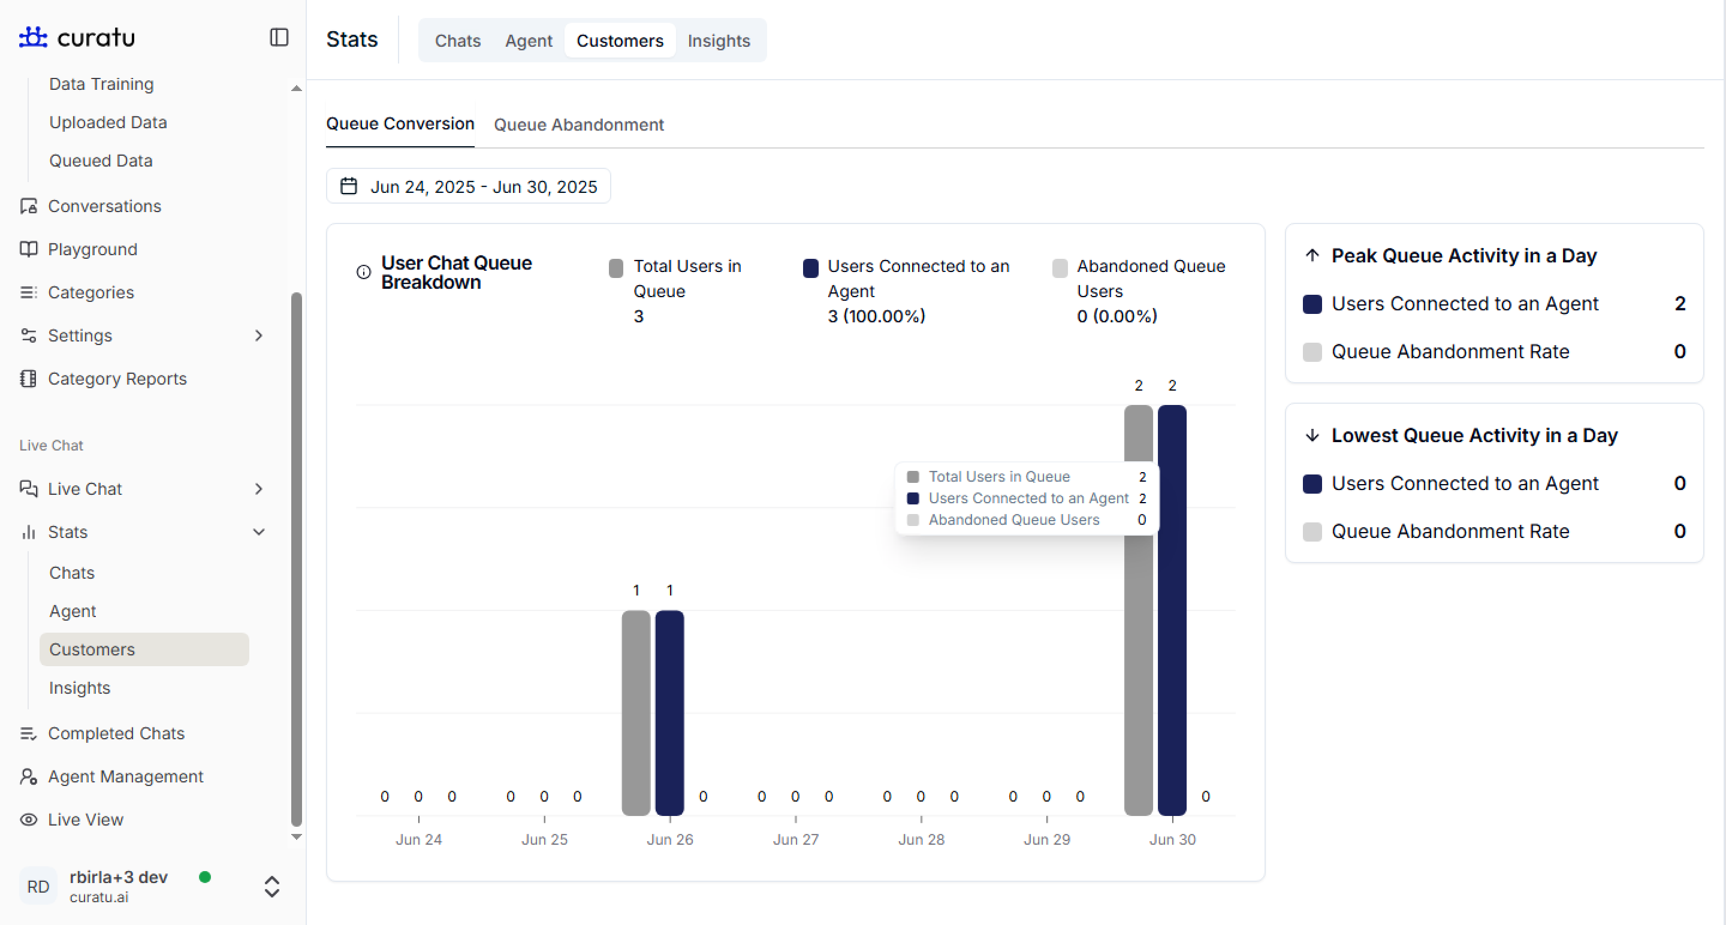The width and height of the screenshot is (1726, 925).
Task: Select the Insights tab in the Stats header
Action: (719, 41)
